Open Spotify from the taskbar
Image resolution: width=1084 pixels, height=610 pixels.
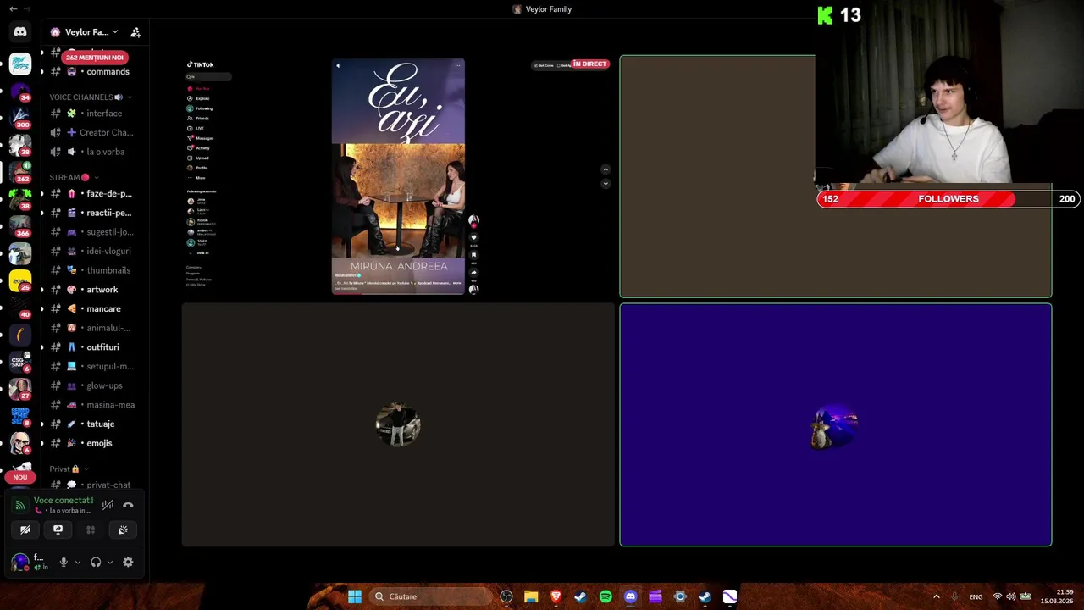coord(606,596)
